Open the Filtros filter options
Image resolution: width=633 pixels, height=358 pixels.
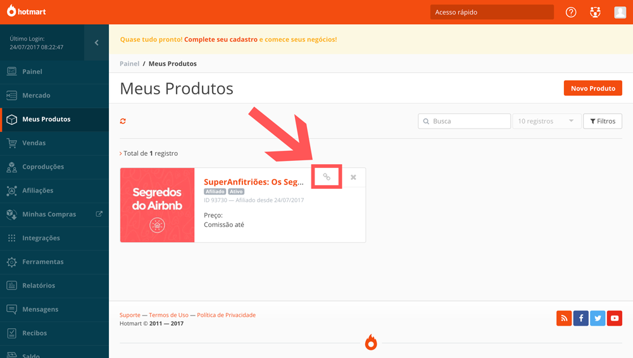(603, 121)
